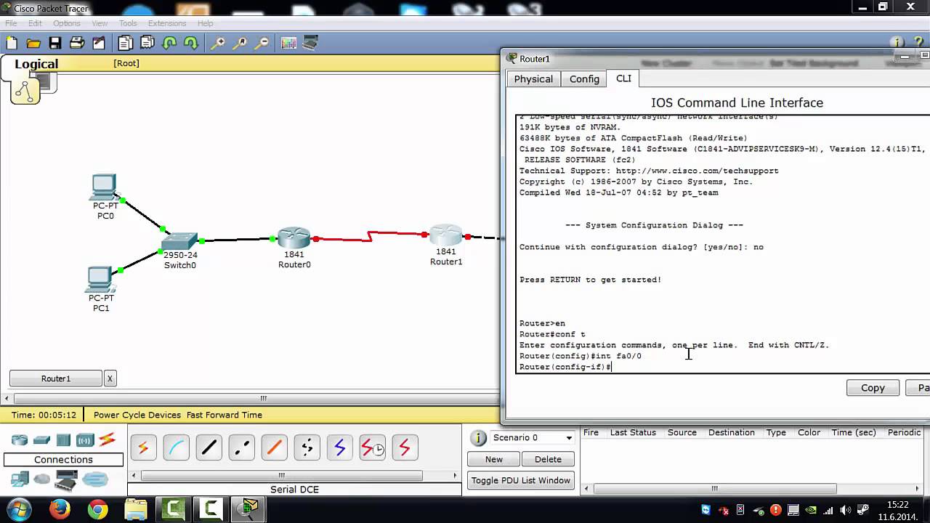Viewport: 930px width, 523px height.
Task: Open the Options menu
Action: pyautogui.click(x=67, y=23)
